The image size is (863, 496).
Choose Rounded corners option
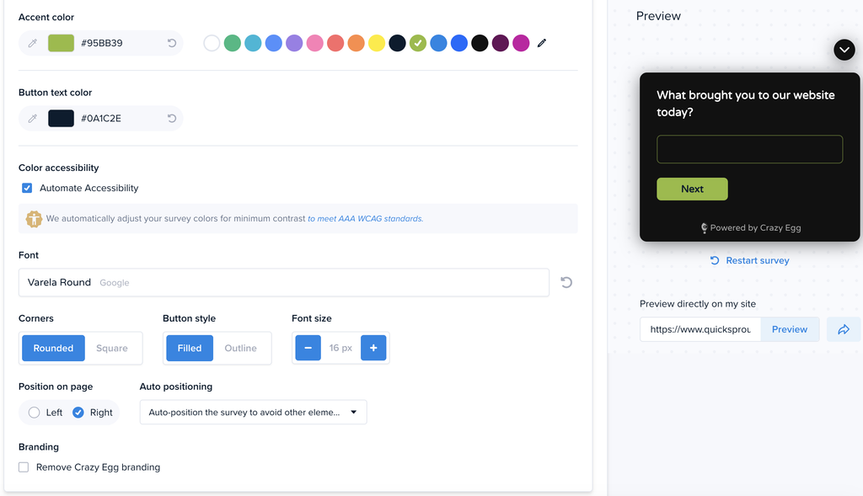(x=53, y=348)
